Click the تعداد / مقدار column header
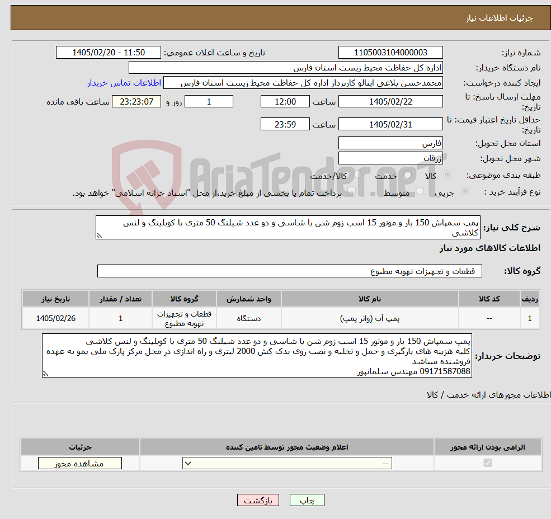This screenshot has width=551, height=519. (x=120, y=299)
